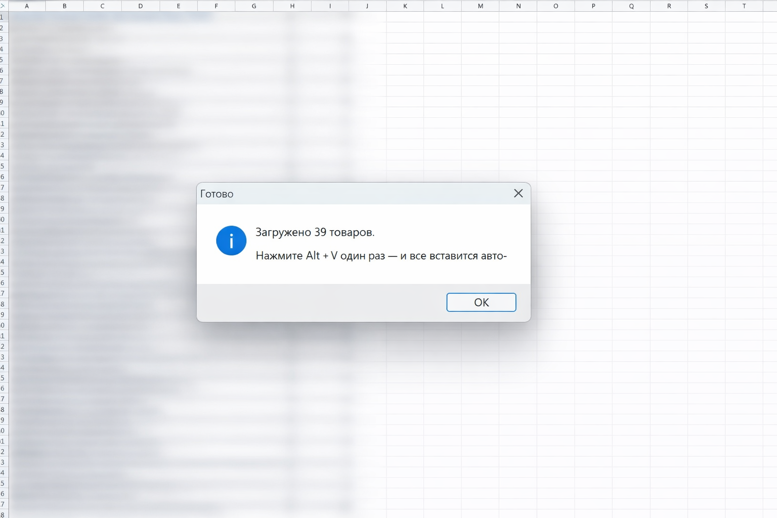The width and height of the screenshot is (777, 518).
Task: Click the line starting "Нажмите Alt + V"
Action: point(381,255)
